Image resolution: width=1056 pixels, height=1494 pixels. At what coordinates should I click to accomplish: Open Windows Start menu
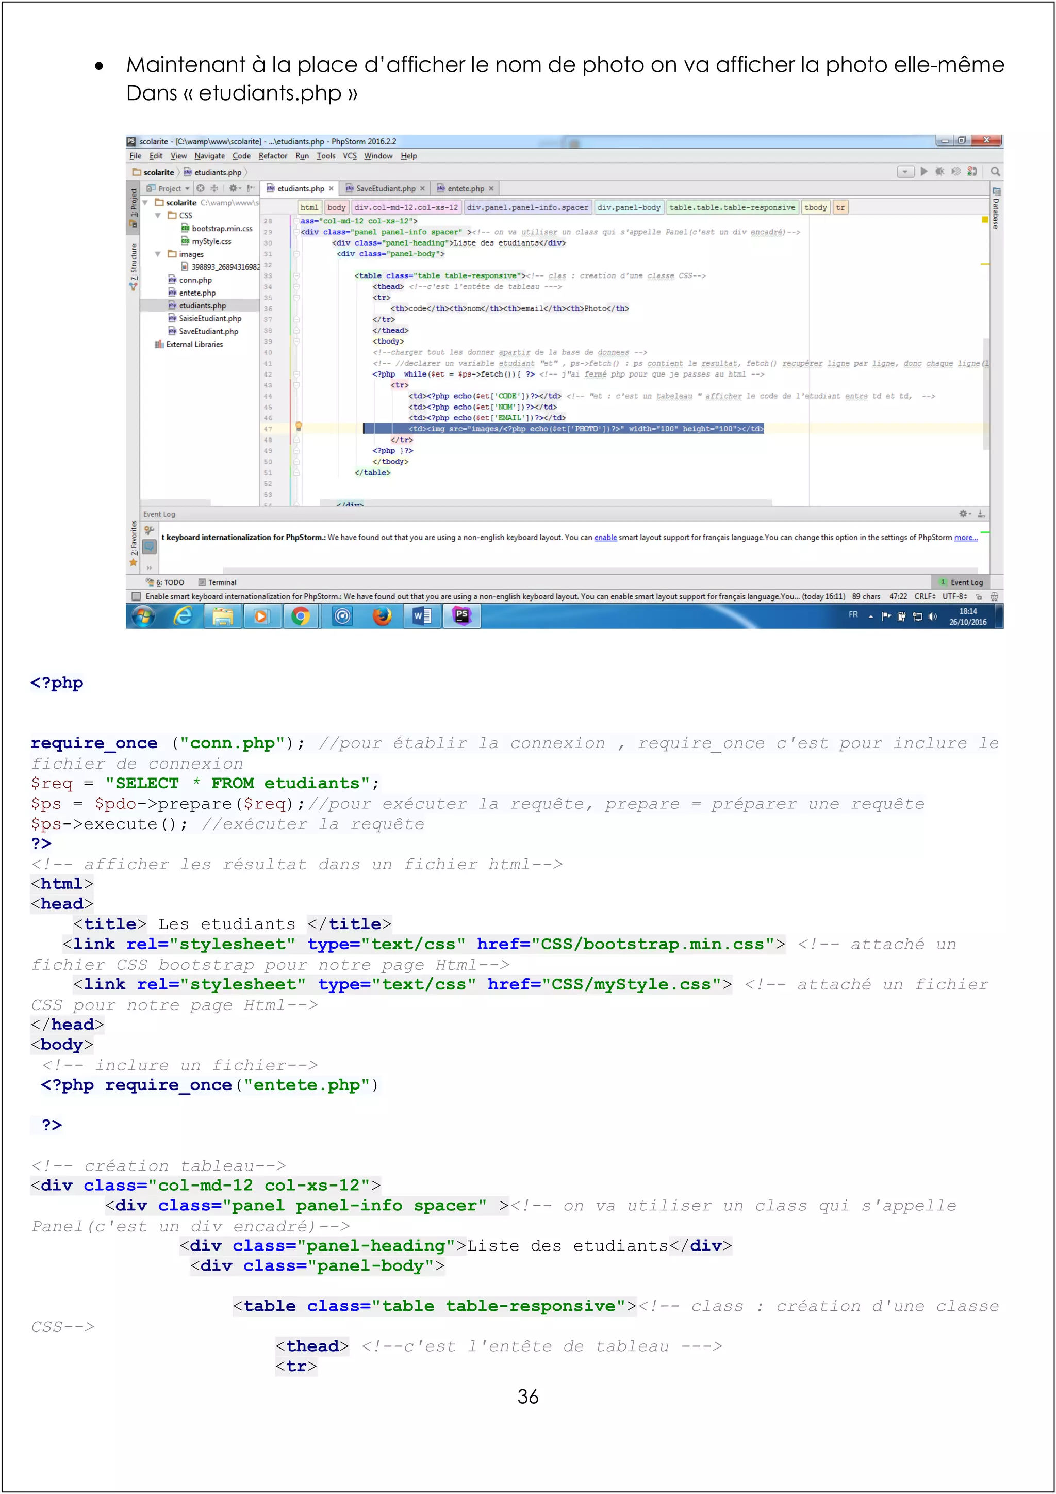143,615
